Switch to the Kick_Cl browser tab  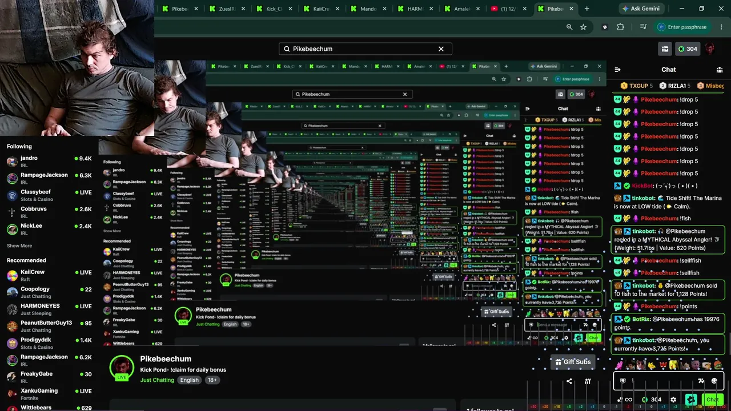274,9
